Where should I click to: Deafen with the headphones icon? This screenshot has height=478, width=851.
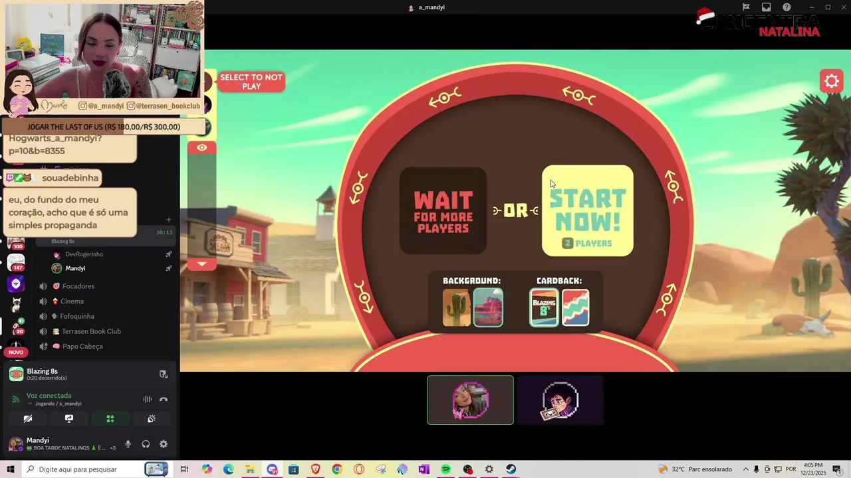coord(146,444)
